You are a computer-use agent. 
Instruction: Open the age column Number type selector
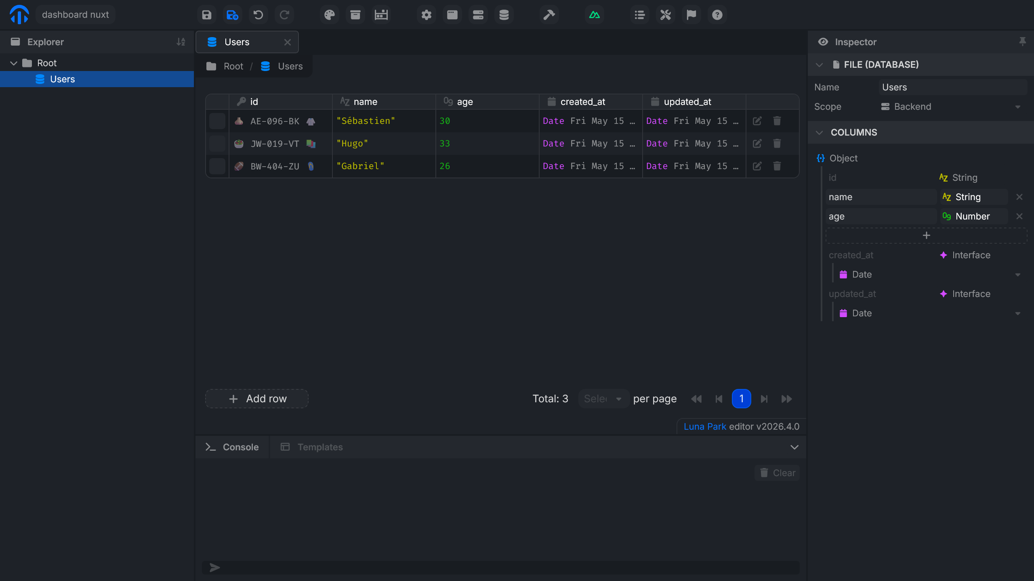point(974,216)
